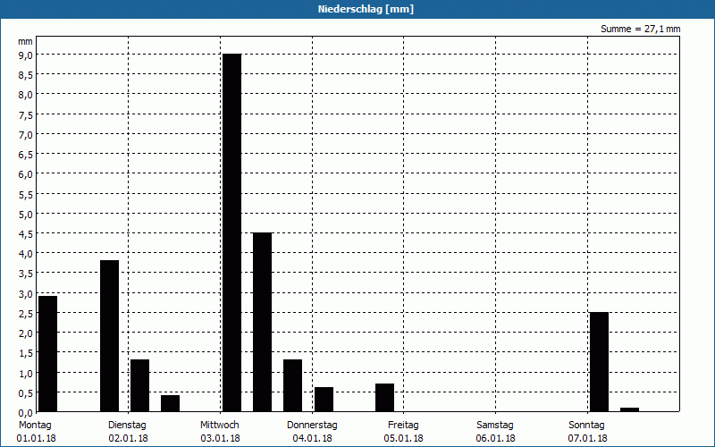Click the mm unit label above the axis
The height and width of the screenshot is (447, 715).
[x=26, y=41]
